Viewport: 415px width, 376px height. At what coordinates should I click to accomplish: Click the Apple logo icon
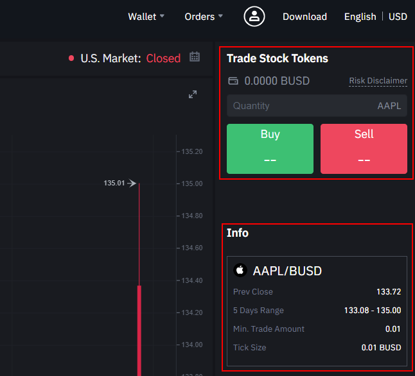(x=240, y=270)
